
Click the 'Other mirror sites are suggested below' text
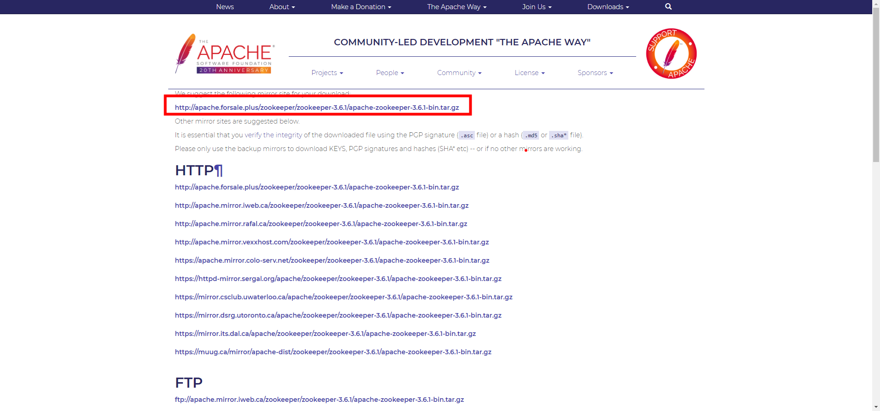pyautogui.click(x=237, y=121)
